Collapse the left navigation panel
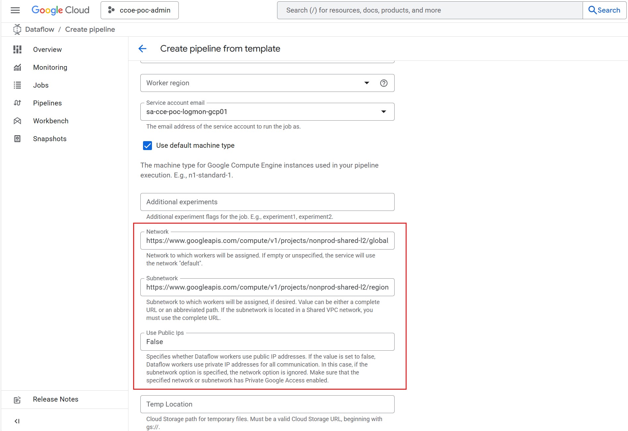 coord(17,421)
